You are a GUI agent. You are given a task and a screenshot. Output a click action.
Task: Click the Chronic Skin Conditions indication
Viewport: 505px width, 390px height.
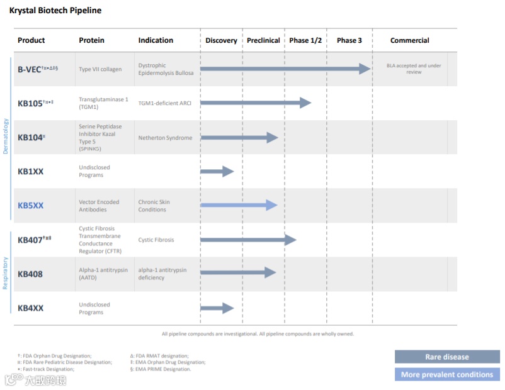pos(154,206)
